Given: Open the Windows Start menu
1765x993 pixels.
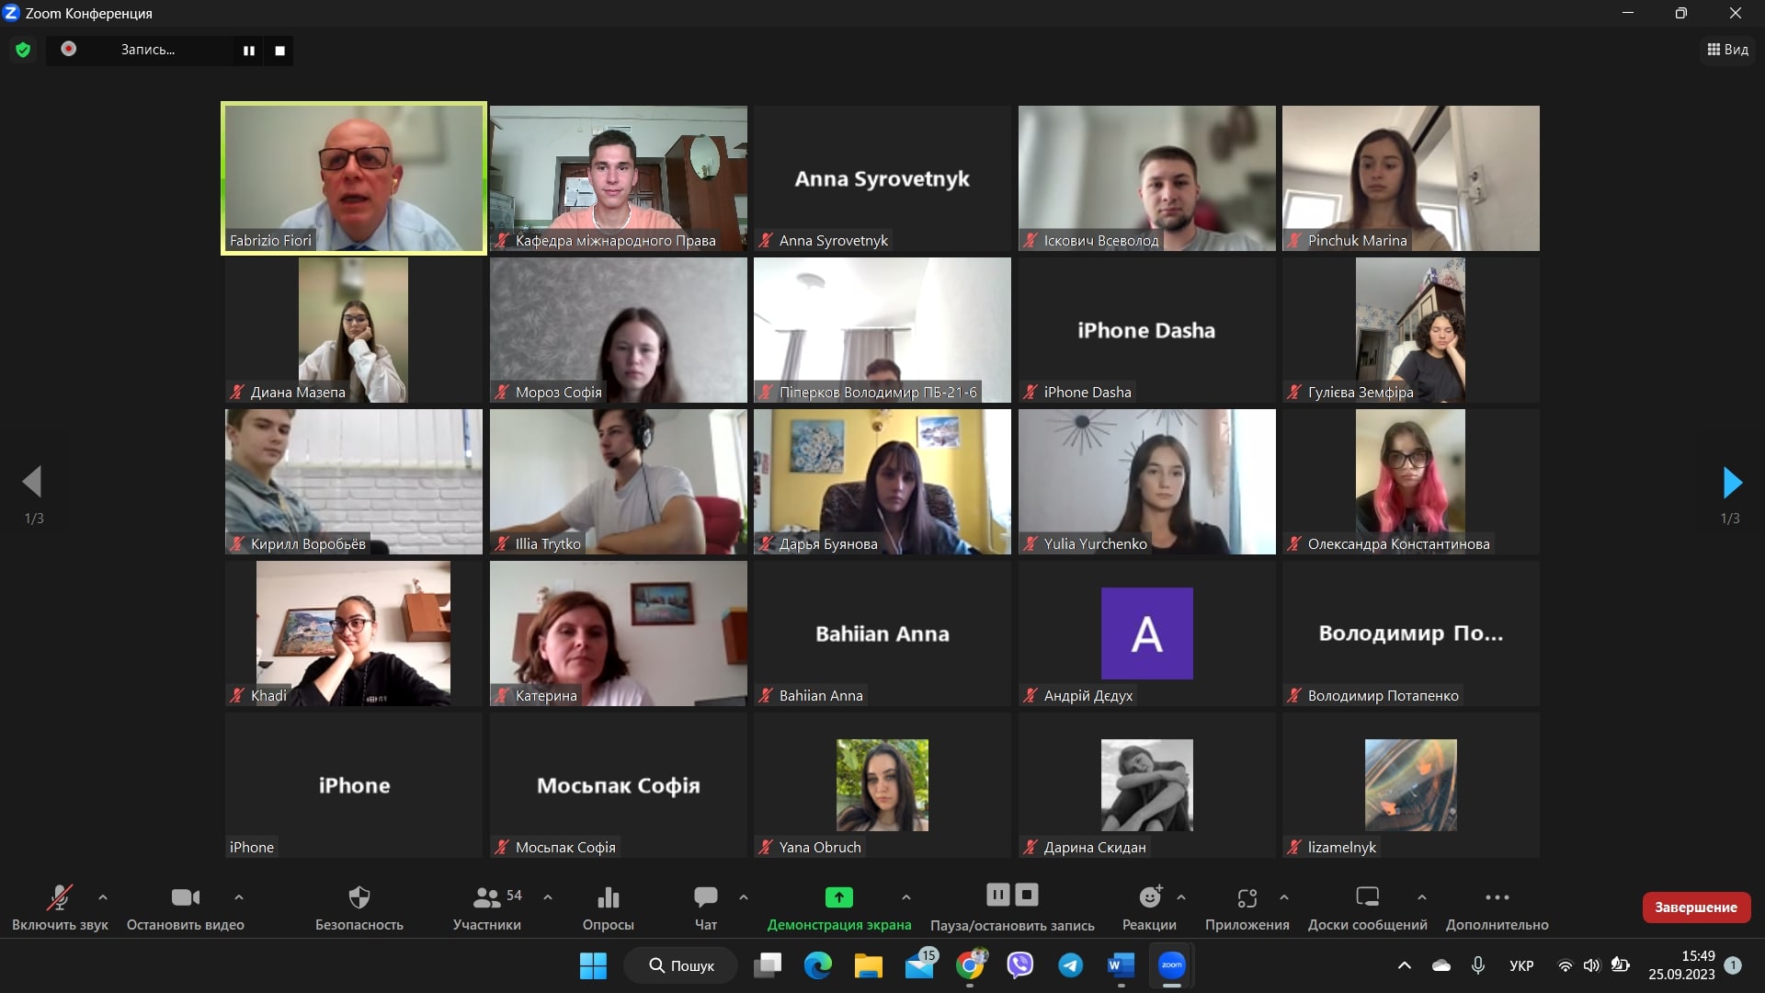Looking at the screenshot, I should coord(593,965).
